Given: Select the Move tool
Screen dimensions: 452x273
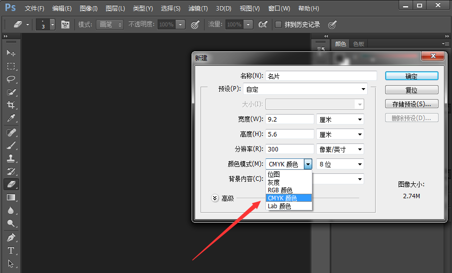Looking at the screenshot, I should tap(11, 53).
